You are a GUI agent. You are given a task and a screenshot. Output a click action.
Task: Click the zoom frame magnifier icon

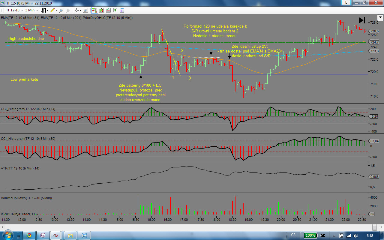click(x=86, y=10)
